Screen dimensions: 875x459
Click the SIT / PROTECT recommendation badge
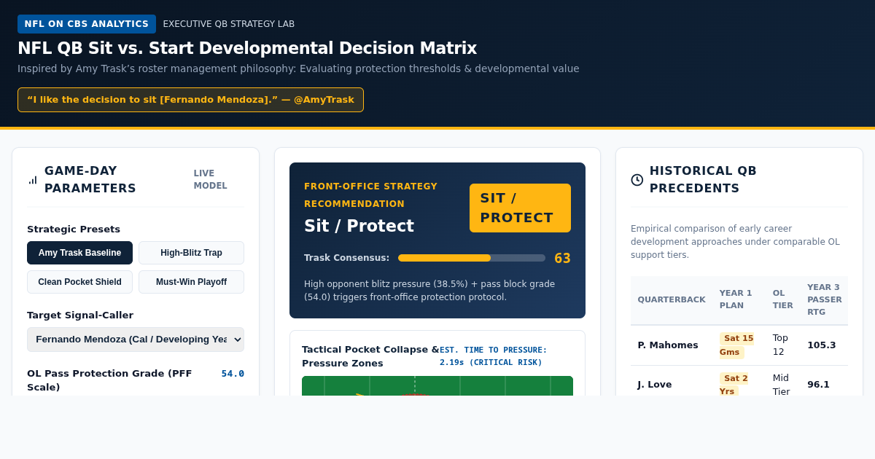pyautogui.click(x=520, y=208)
